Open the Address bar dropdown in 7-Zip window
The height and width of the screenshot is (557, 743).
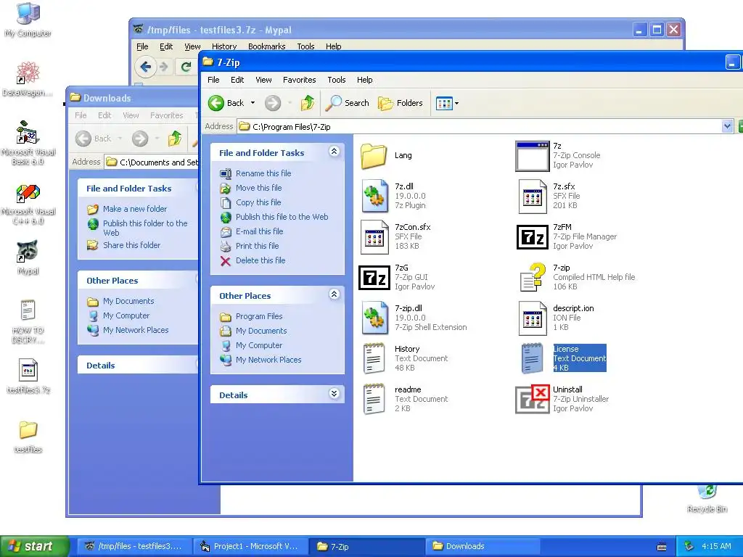click(x=727, y=126)
